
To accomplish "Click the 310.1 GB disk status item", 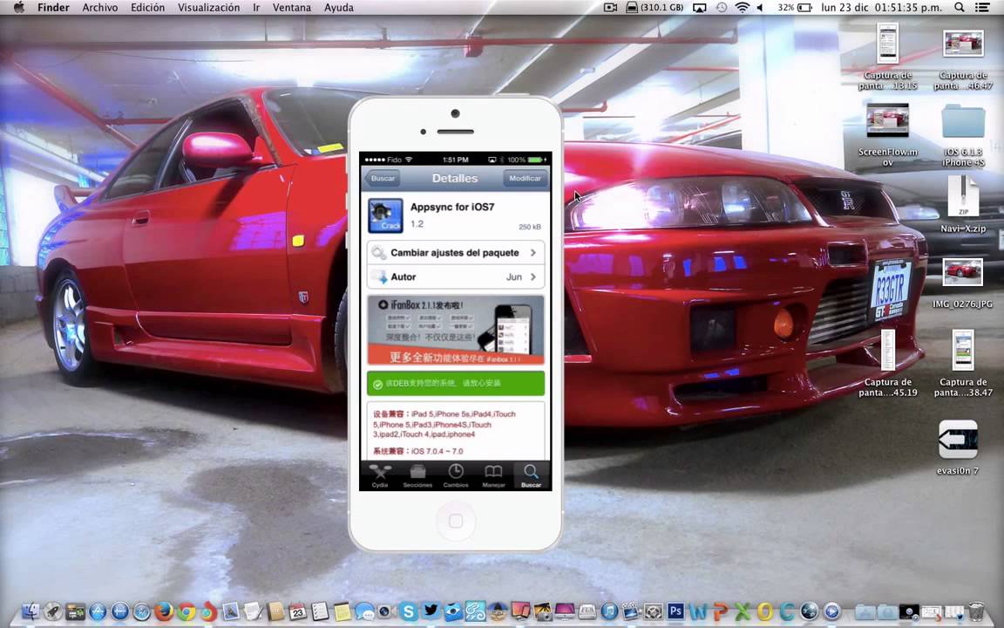I will coord(655,8).
